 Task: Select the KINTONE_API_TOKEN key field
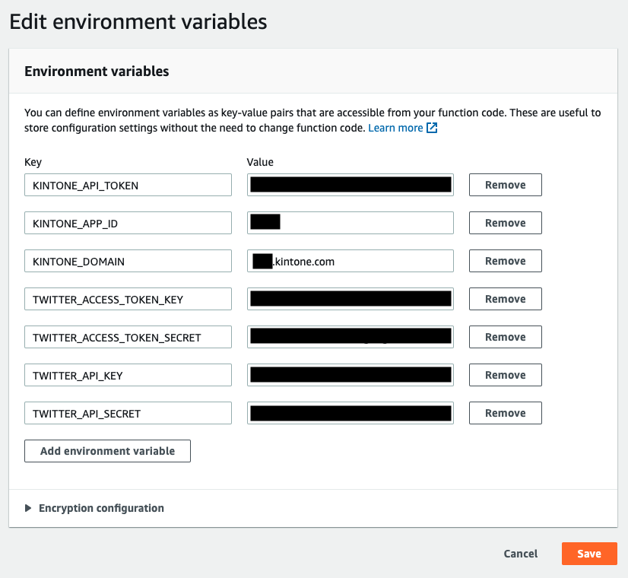[128, 185]
